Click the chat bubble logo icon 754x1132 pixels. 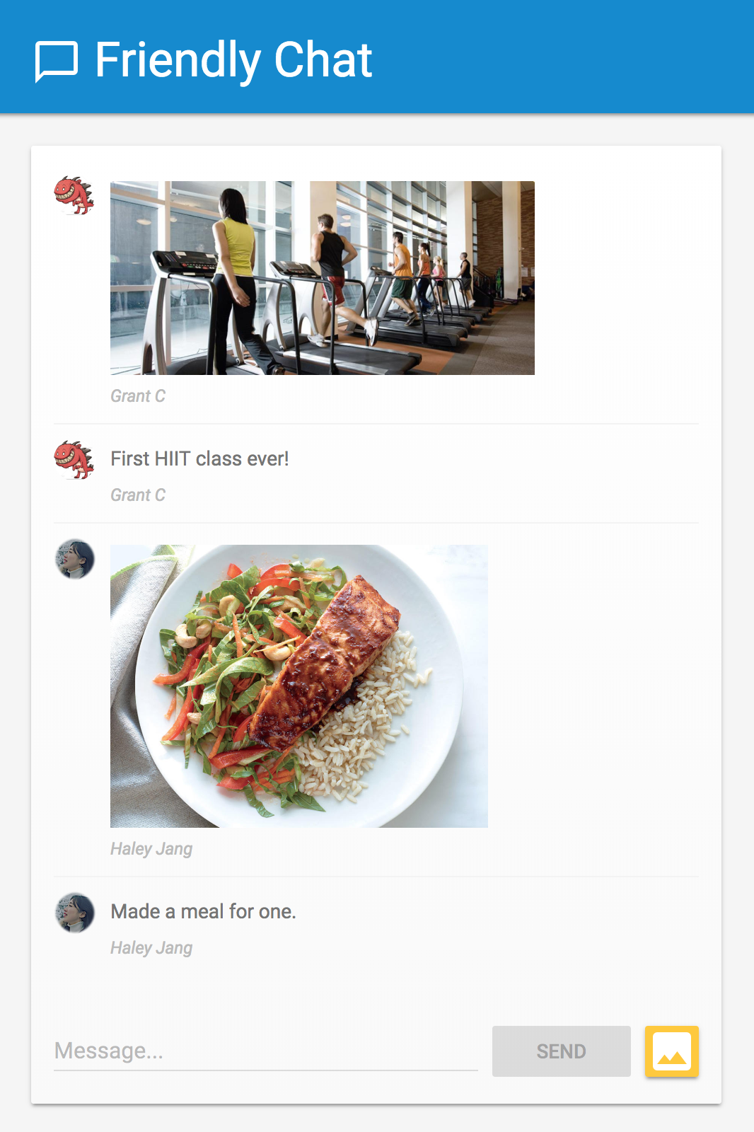tap(56, 62)
